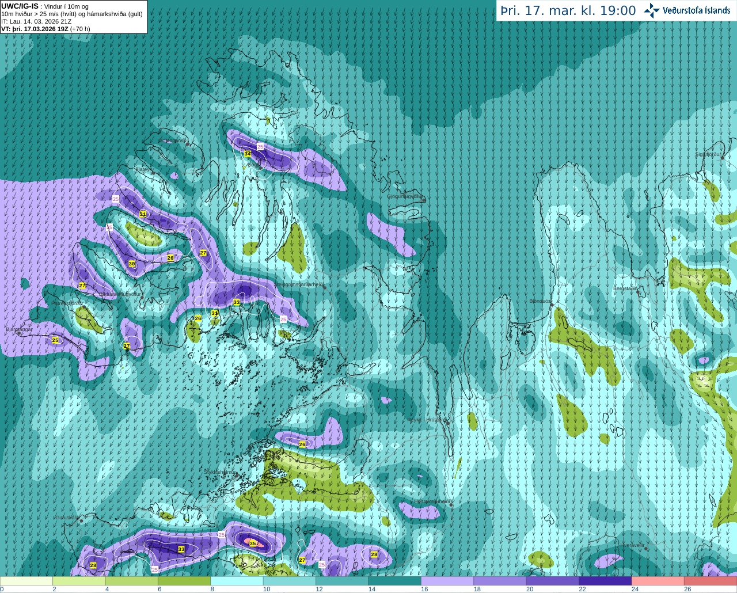The width and height of the screenshot is (737, 593).
Task: Click the Holtavörðuheiði station label
Action: pos(432,501)
